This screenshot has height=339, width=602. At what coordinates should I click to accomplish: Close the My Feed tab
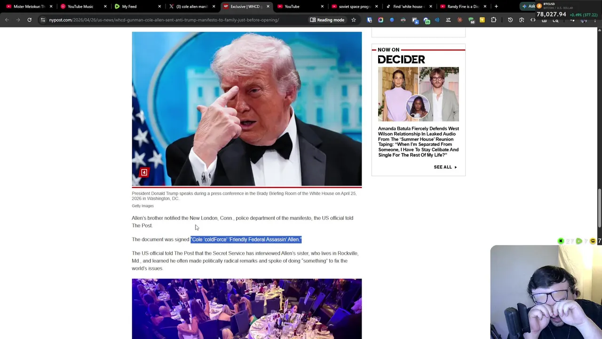click(159, 6)
